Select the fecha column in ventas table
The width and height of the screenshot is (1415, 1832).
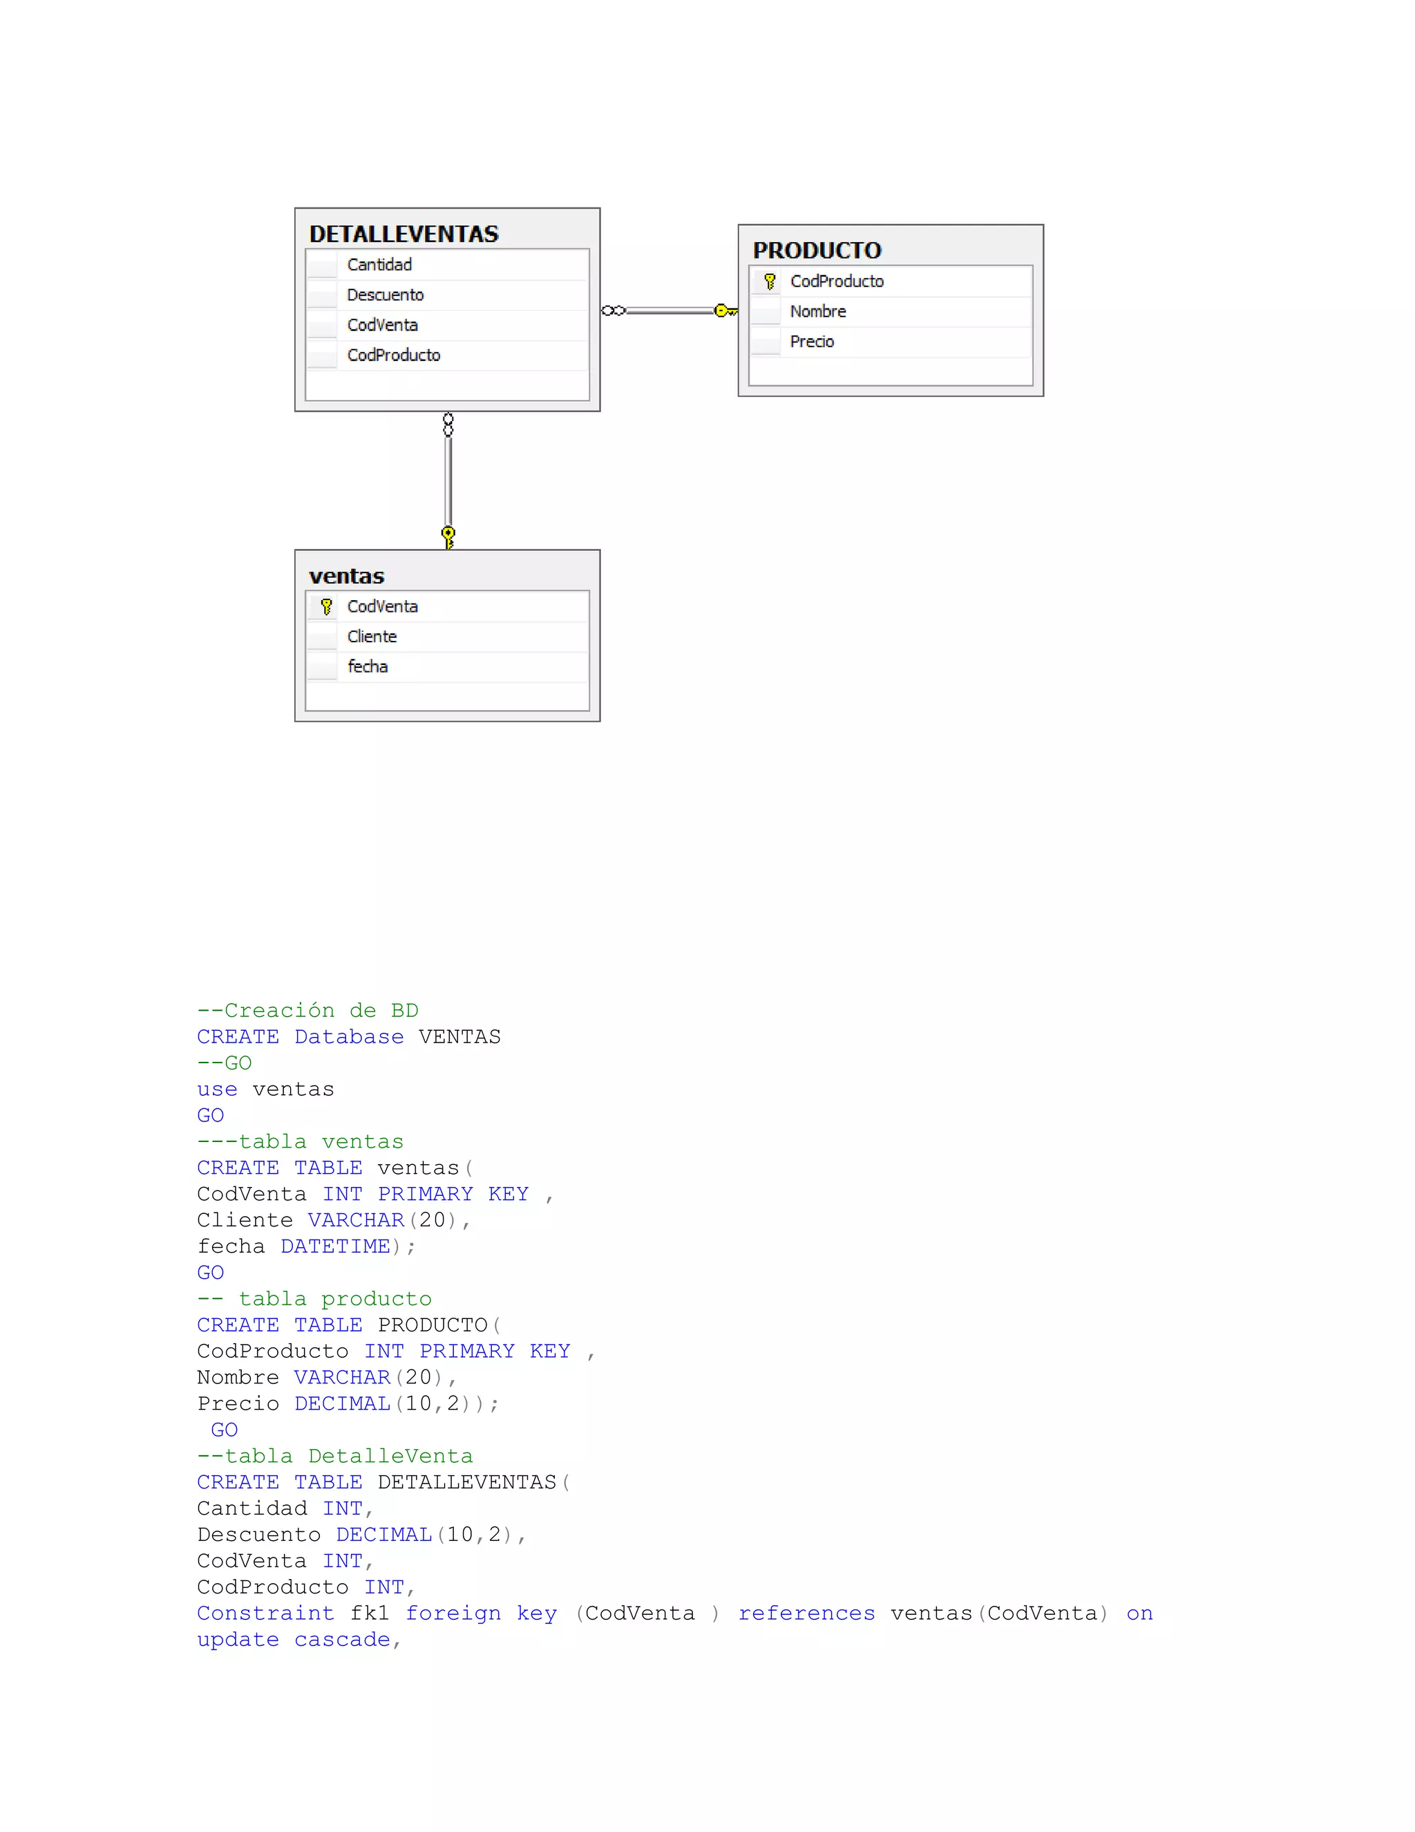(x=367, y=667)
